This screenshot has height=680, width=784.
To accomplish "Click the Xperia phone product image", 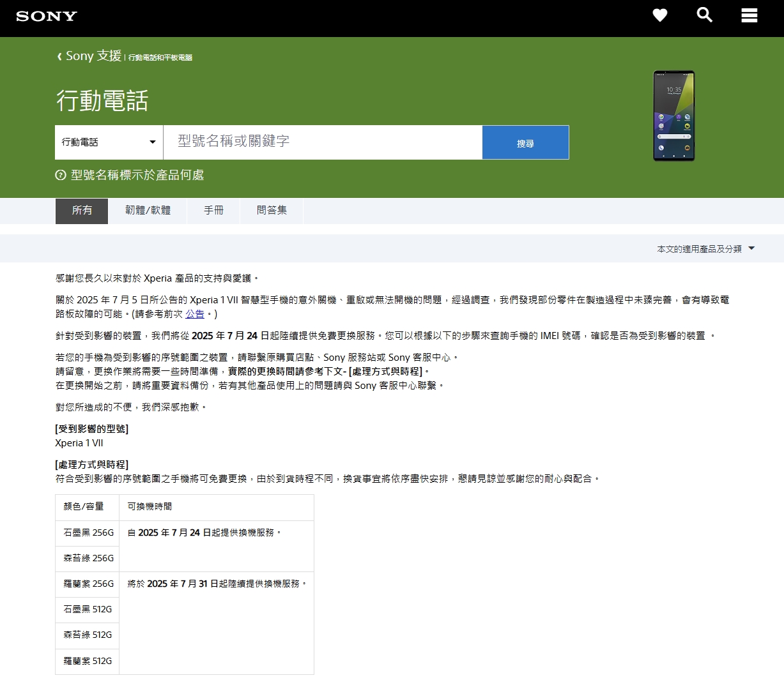I will pyautogui.click(x=673, y=116).
